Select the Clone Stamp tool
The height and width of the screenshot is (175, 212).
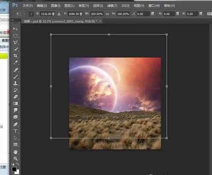click(x=15, y=83)
